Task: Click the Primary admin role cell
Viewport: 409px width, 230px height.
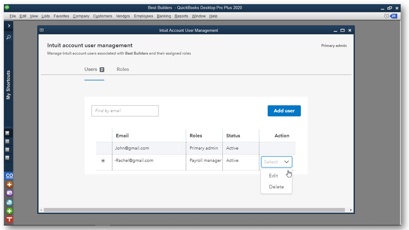Action: tap(204, 148)
